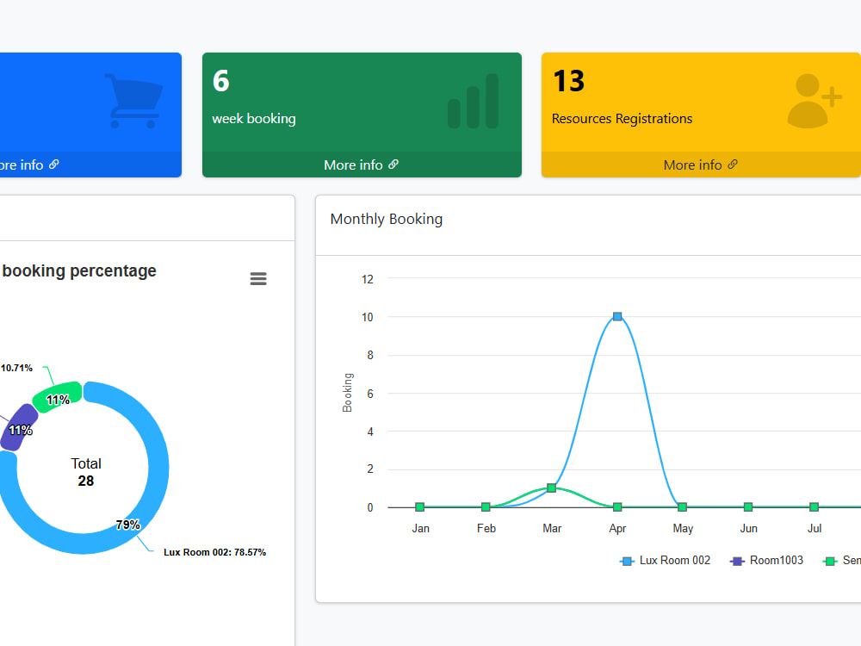The image size is (861, 646).
Task: Click the Jul data point on the chart
Action: tap(814, 506)
